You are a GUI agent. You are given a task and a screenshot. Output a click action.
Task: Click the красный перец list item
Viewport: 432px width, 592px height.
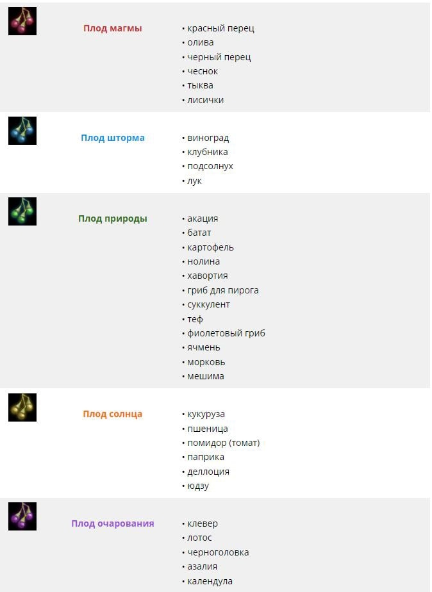[220, 29]
